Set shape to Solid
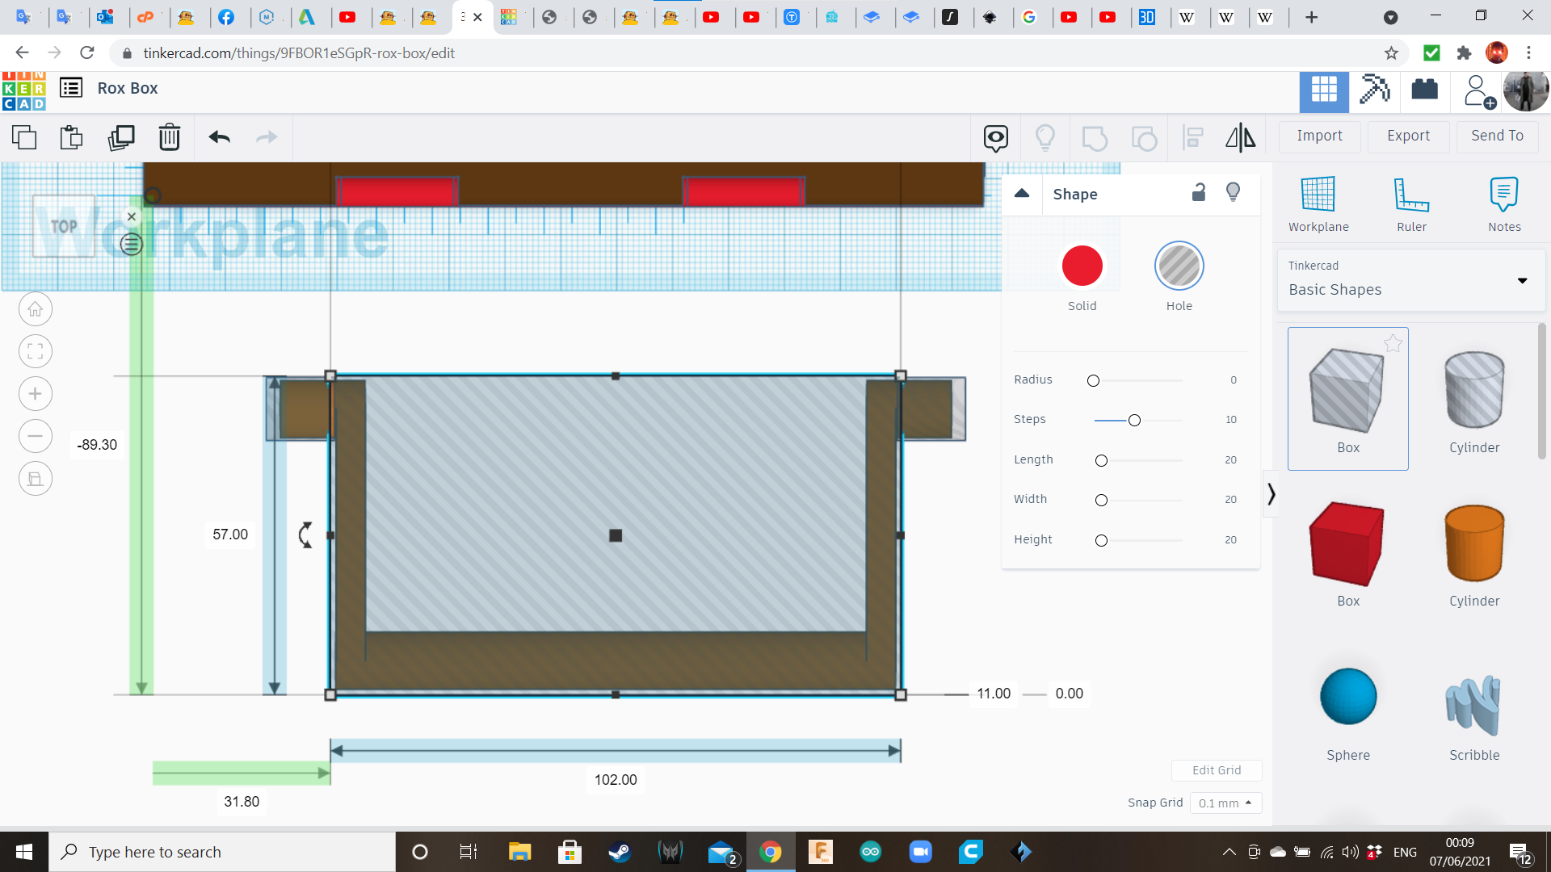The image size is (1551, 872). [x=1082, y=266]
